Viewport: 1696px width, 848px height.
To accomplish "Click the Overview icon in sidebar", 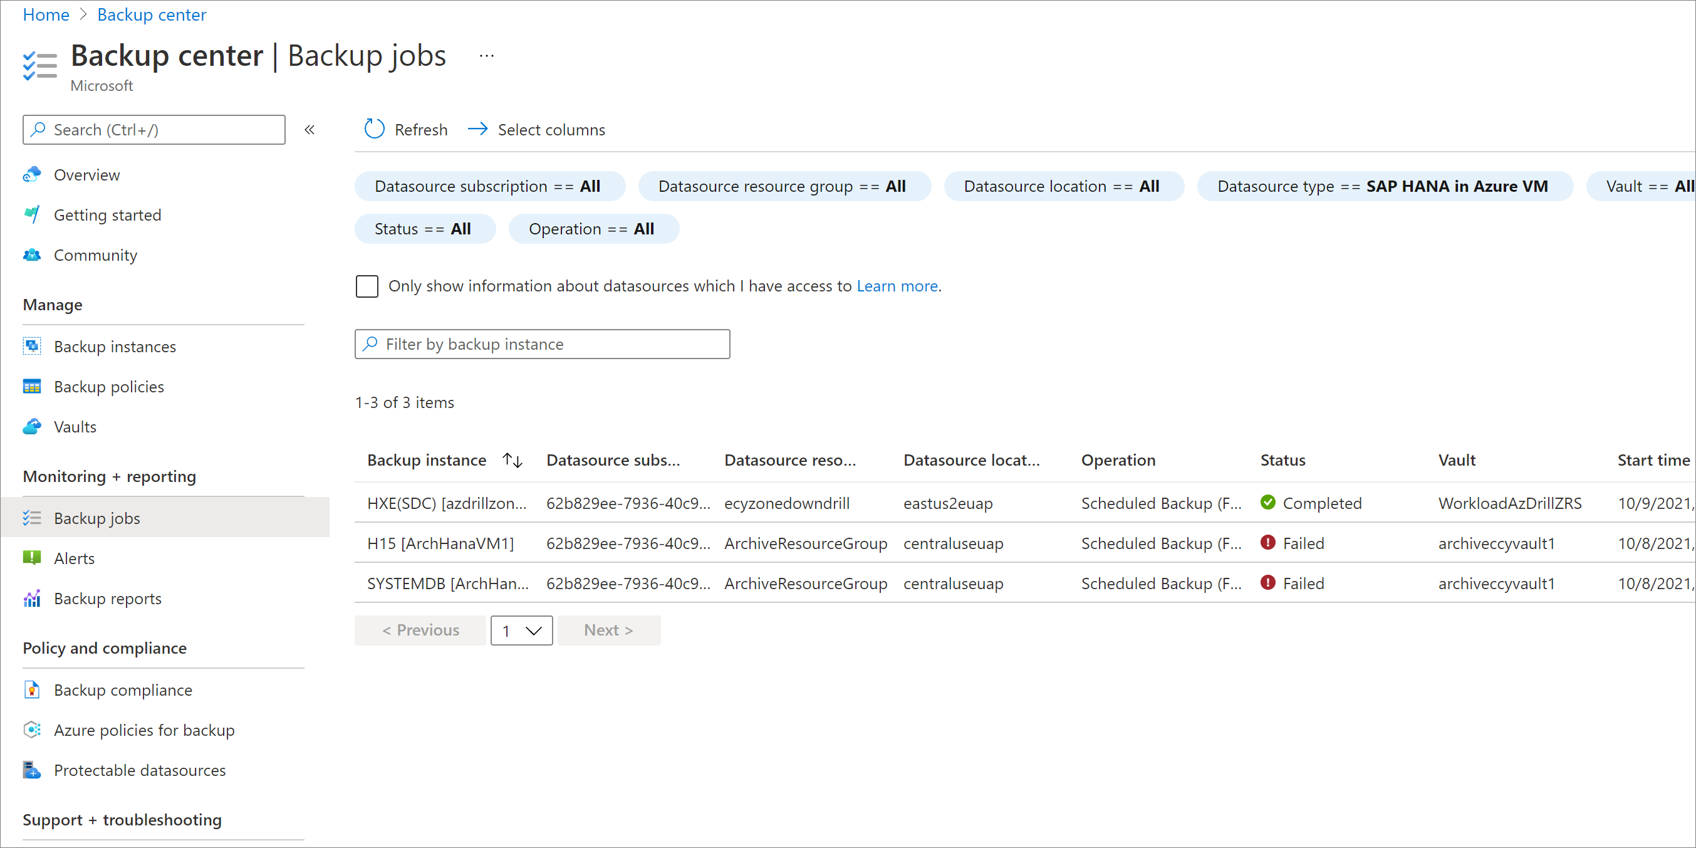I will point(33,173).
